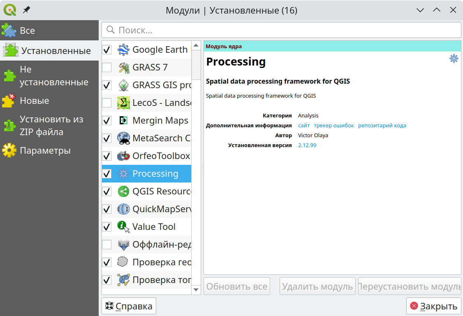463x316 pixels.
Task: Uncheck the Проверка геометрии checkbox
Action: click(x=107, y=262)
